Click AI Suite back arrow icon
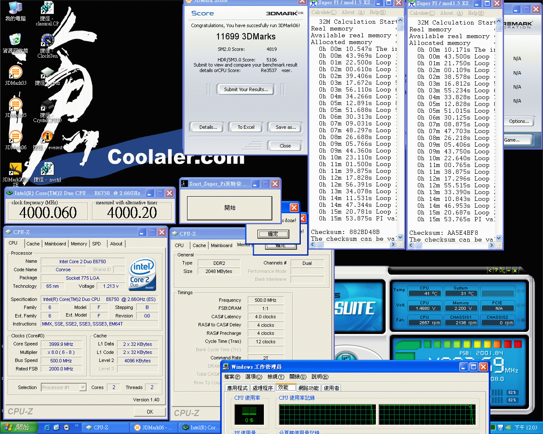 point(490,270)
